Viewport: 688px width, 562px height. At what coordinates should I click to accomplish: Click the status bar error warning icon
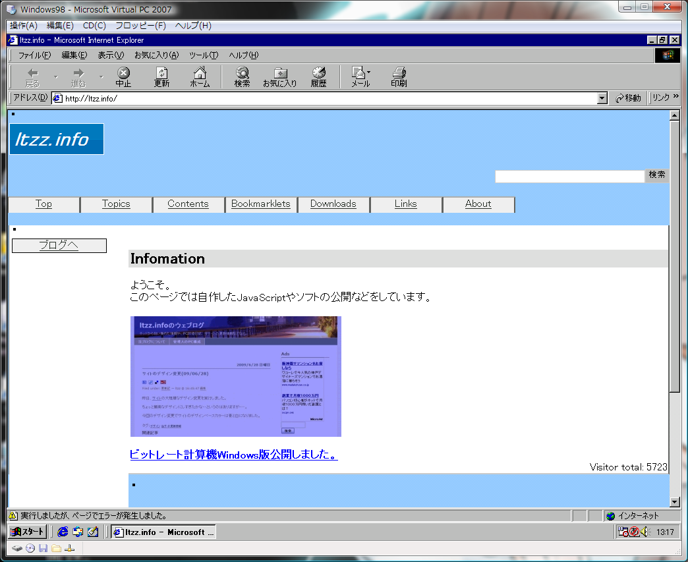pos(13,515)
